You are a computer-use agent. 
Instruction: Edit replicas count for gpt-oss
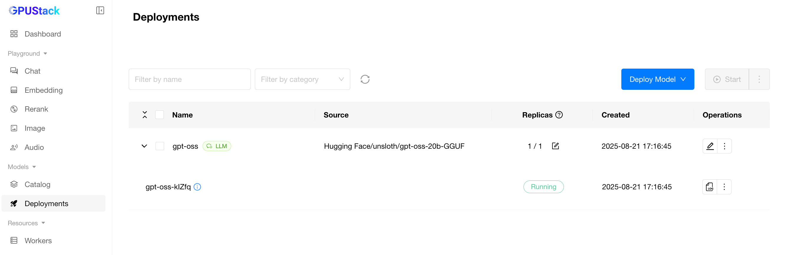[x=555, y=146]
